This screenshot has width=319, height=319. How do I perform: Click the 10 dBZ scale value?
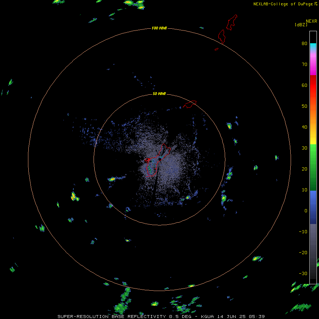coord(304,190)
